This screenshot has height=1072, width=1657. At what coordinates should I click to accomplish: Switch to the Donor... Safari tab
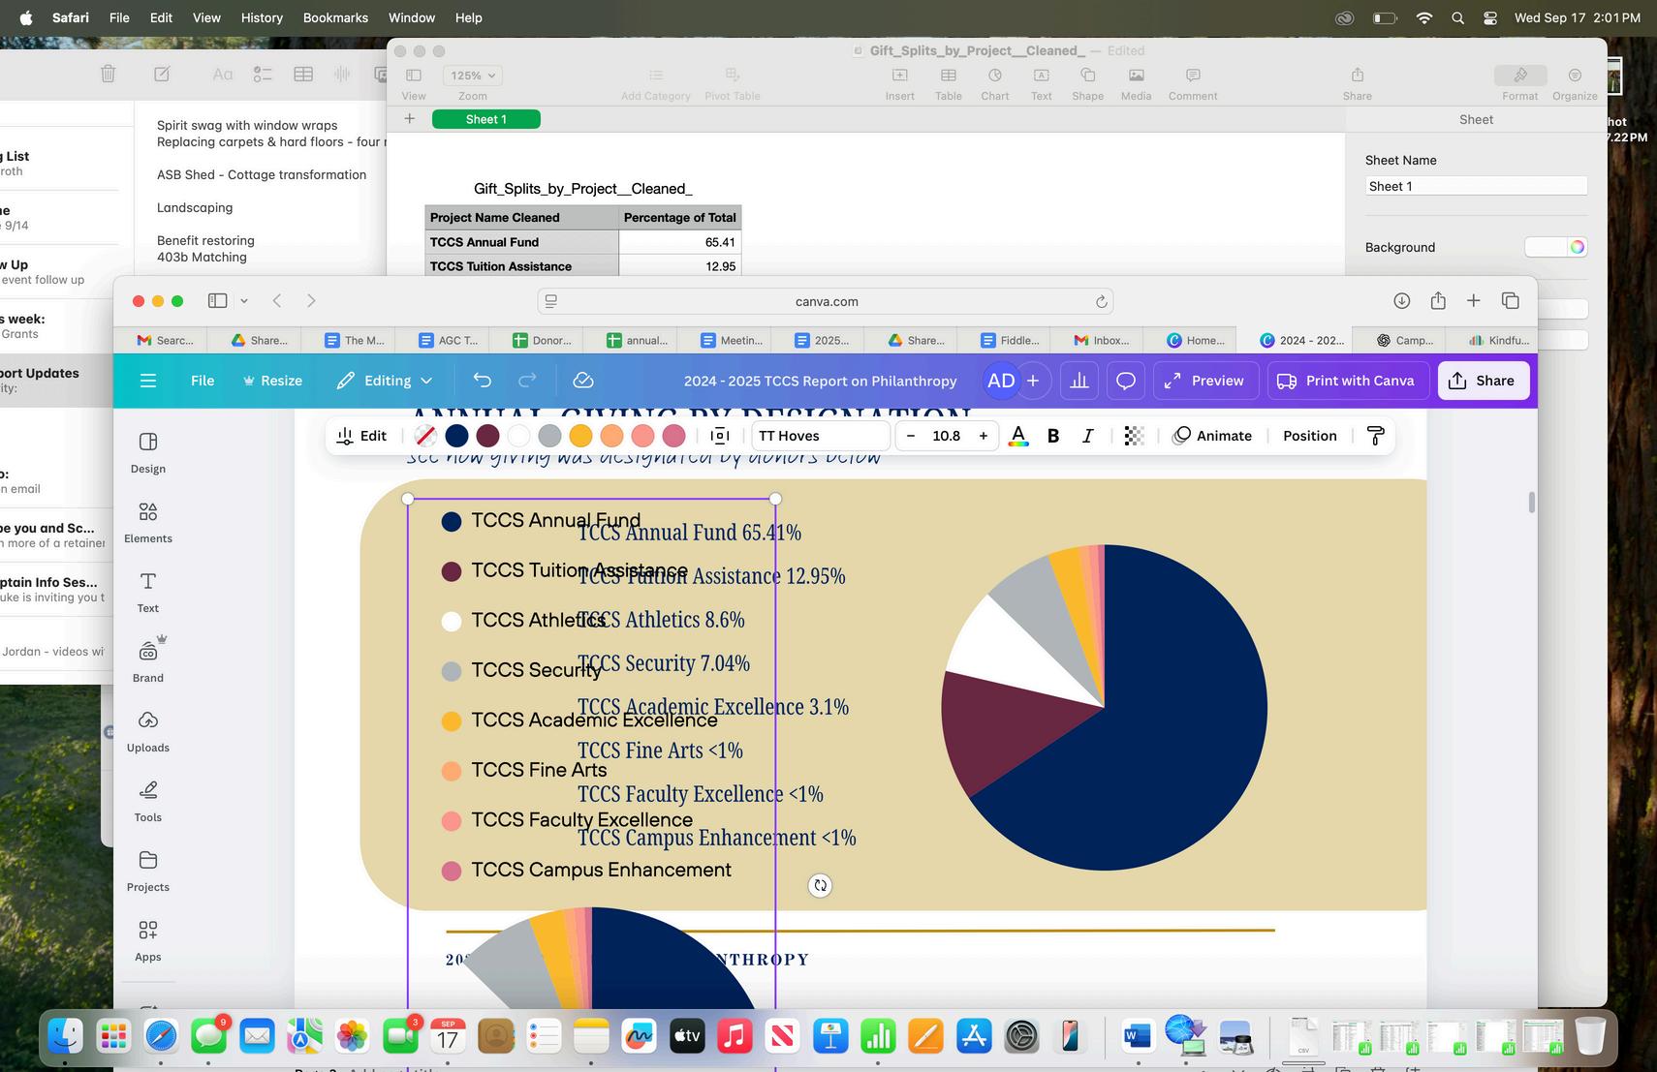click(x=542, y=340)
